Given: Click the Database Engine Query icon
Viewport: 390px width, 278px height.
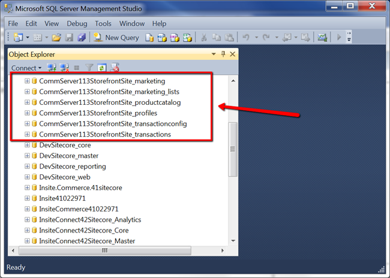Looking at the screenshot, I should (x=149, y=38).
